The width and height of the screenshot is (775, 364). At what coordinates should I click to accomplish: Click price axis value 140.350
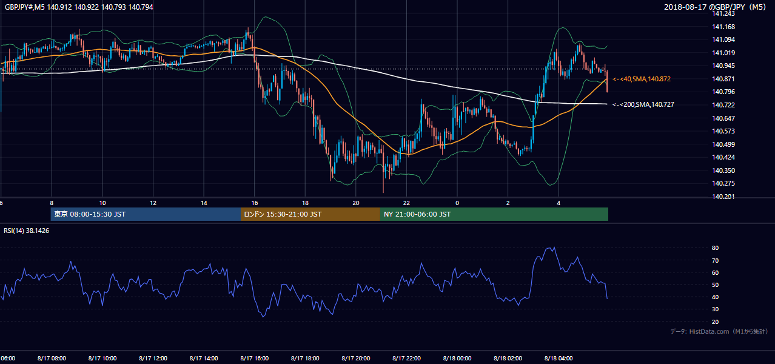click(x=724, y=170)
